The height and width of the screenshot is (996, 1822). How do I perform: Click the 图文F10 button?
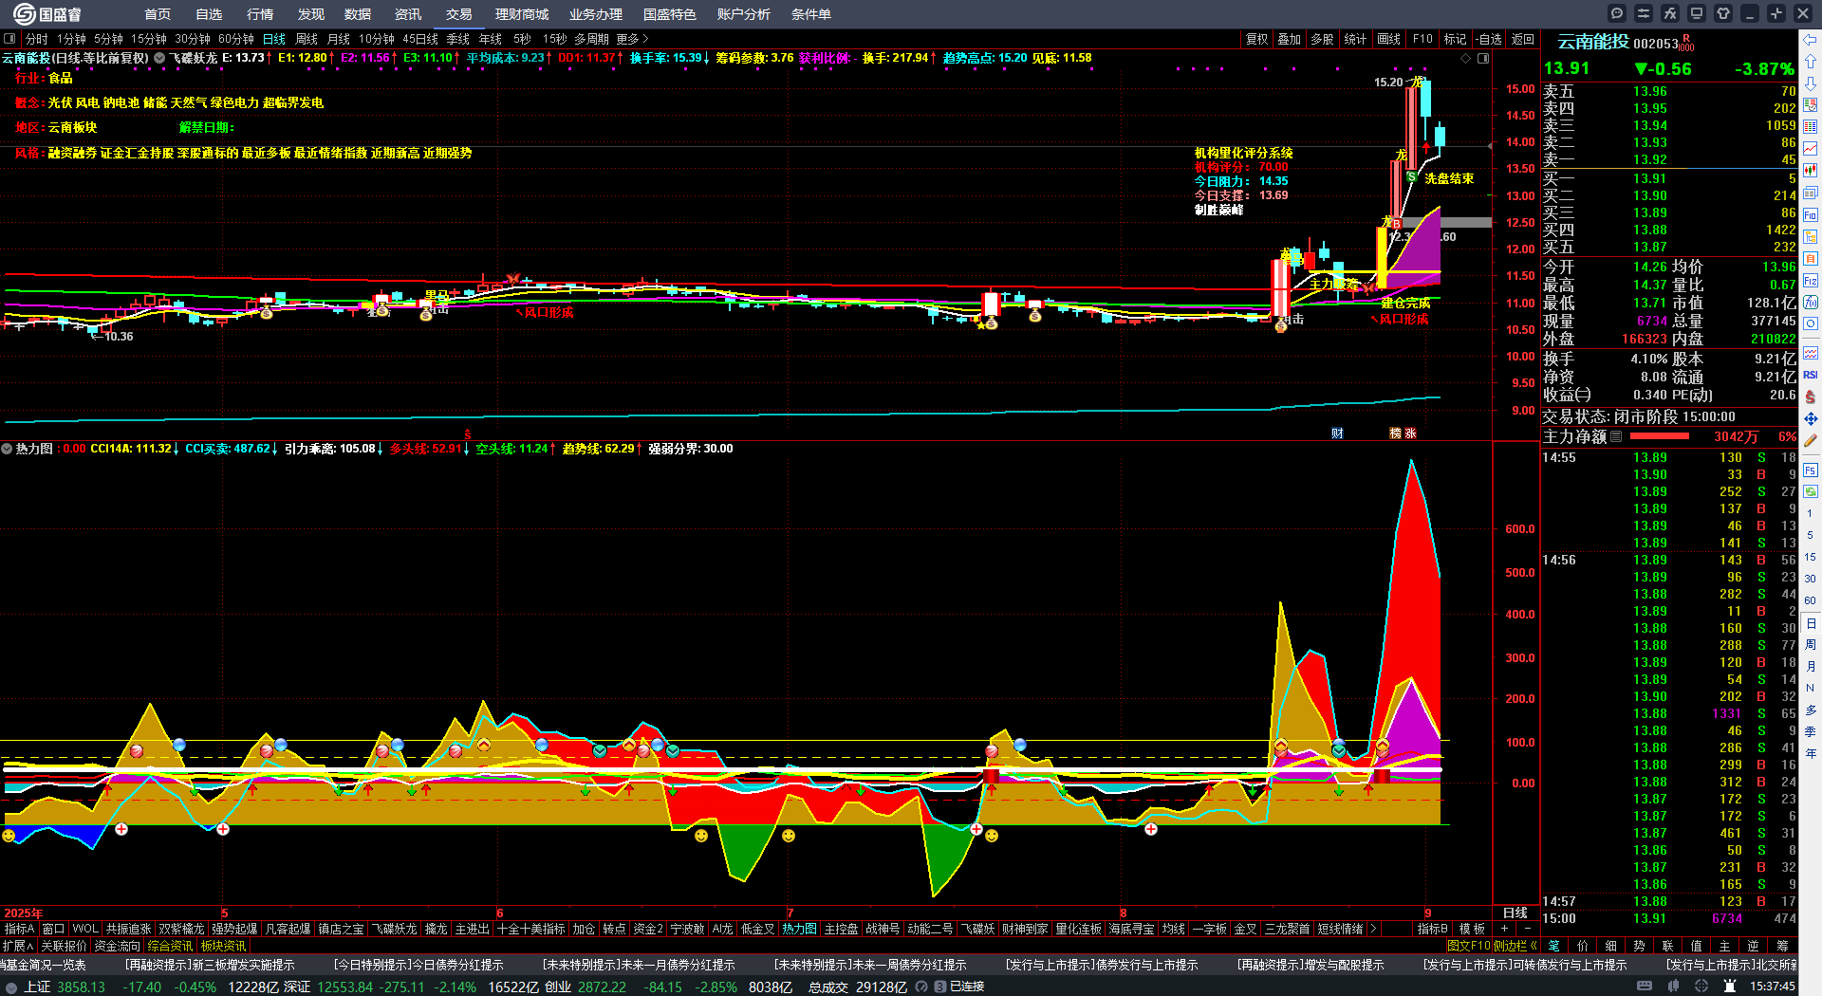[x=1469, y=946]
